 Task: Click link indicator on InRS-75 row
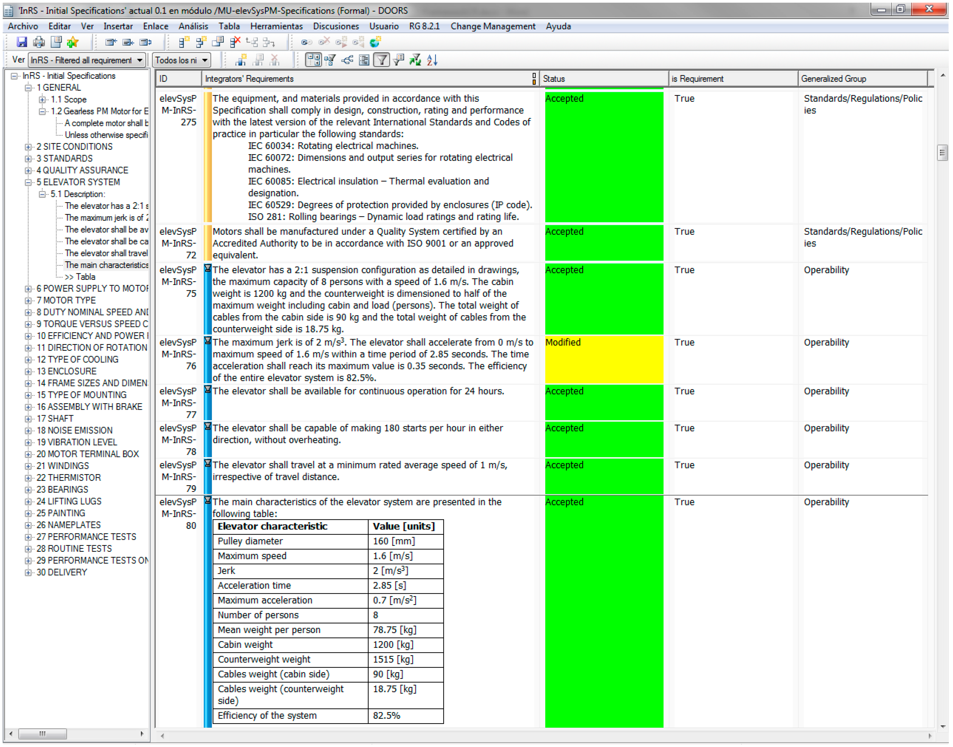(x=208, y=268)
